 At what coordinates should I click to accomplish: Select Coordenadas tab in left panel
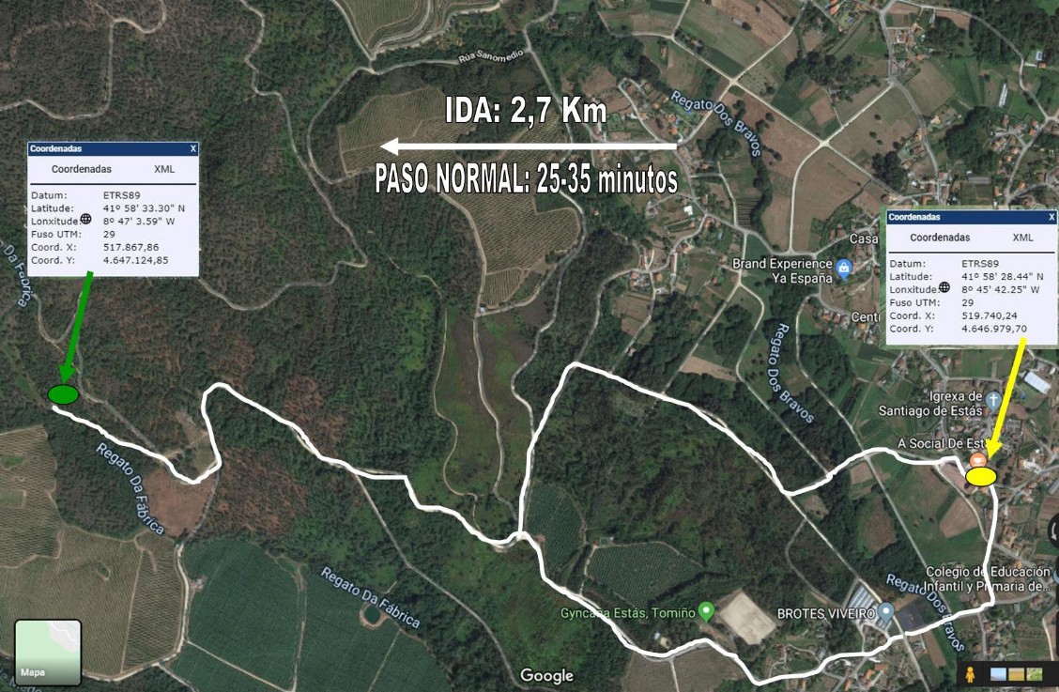click(81, 169)
